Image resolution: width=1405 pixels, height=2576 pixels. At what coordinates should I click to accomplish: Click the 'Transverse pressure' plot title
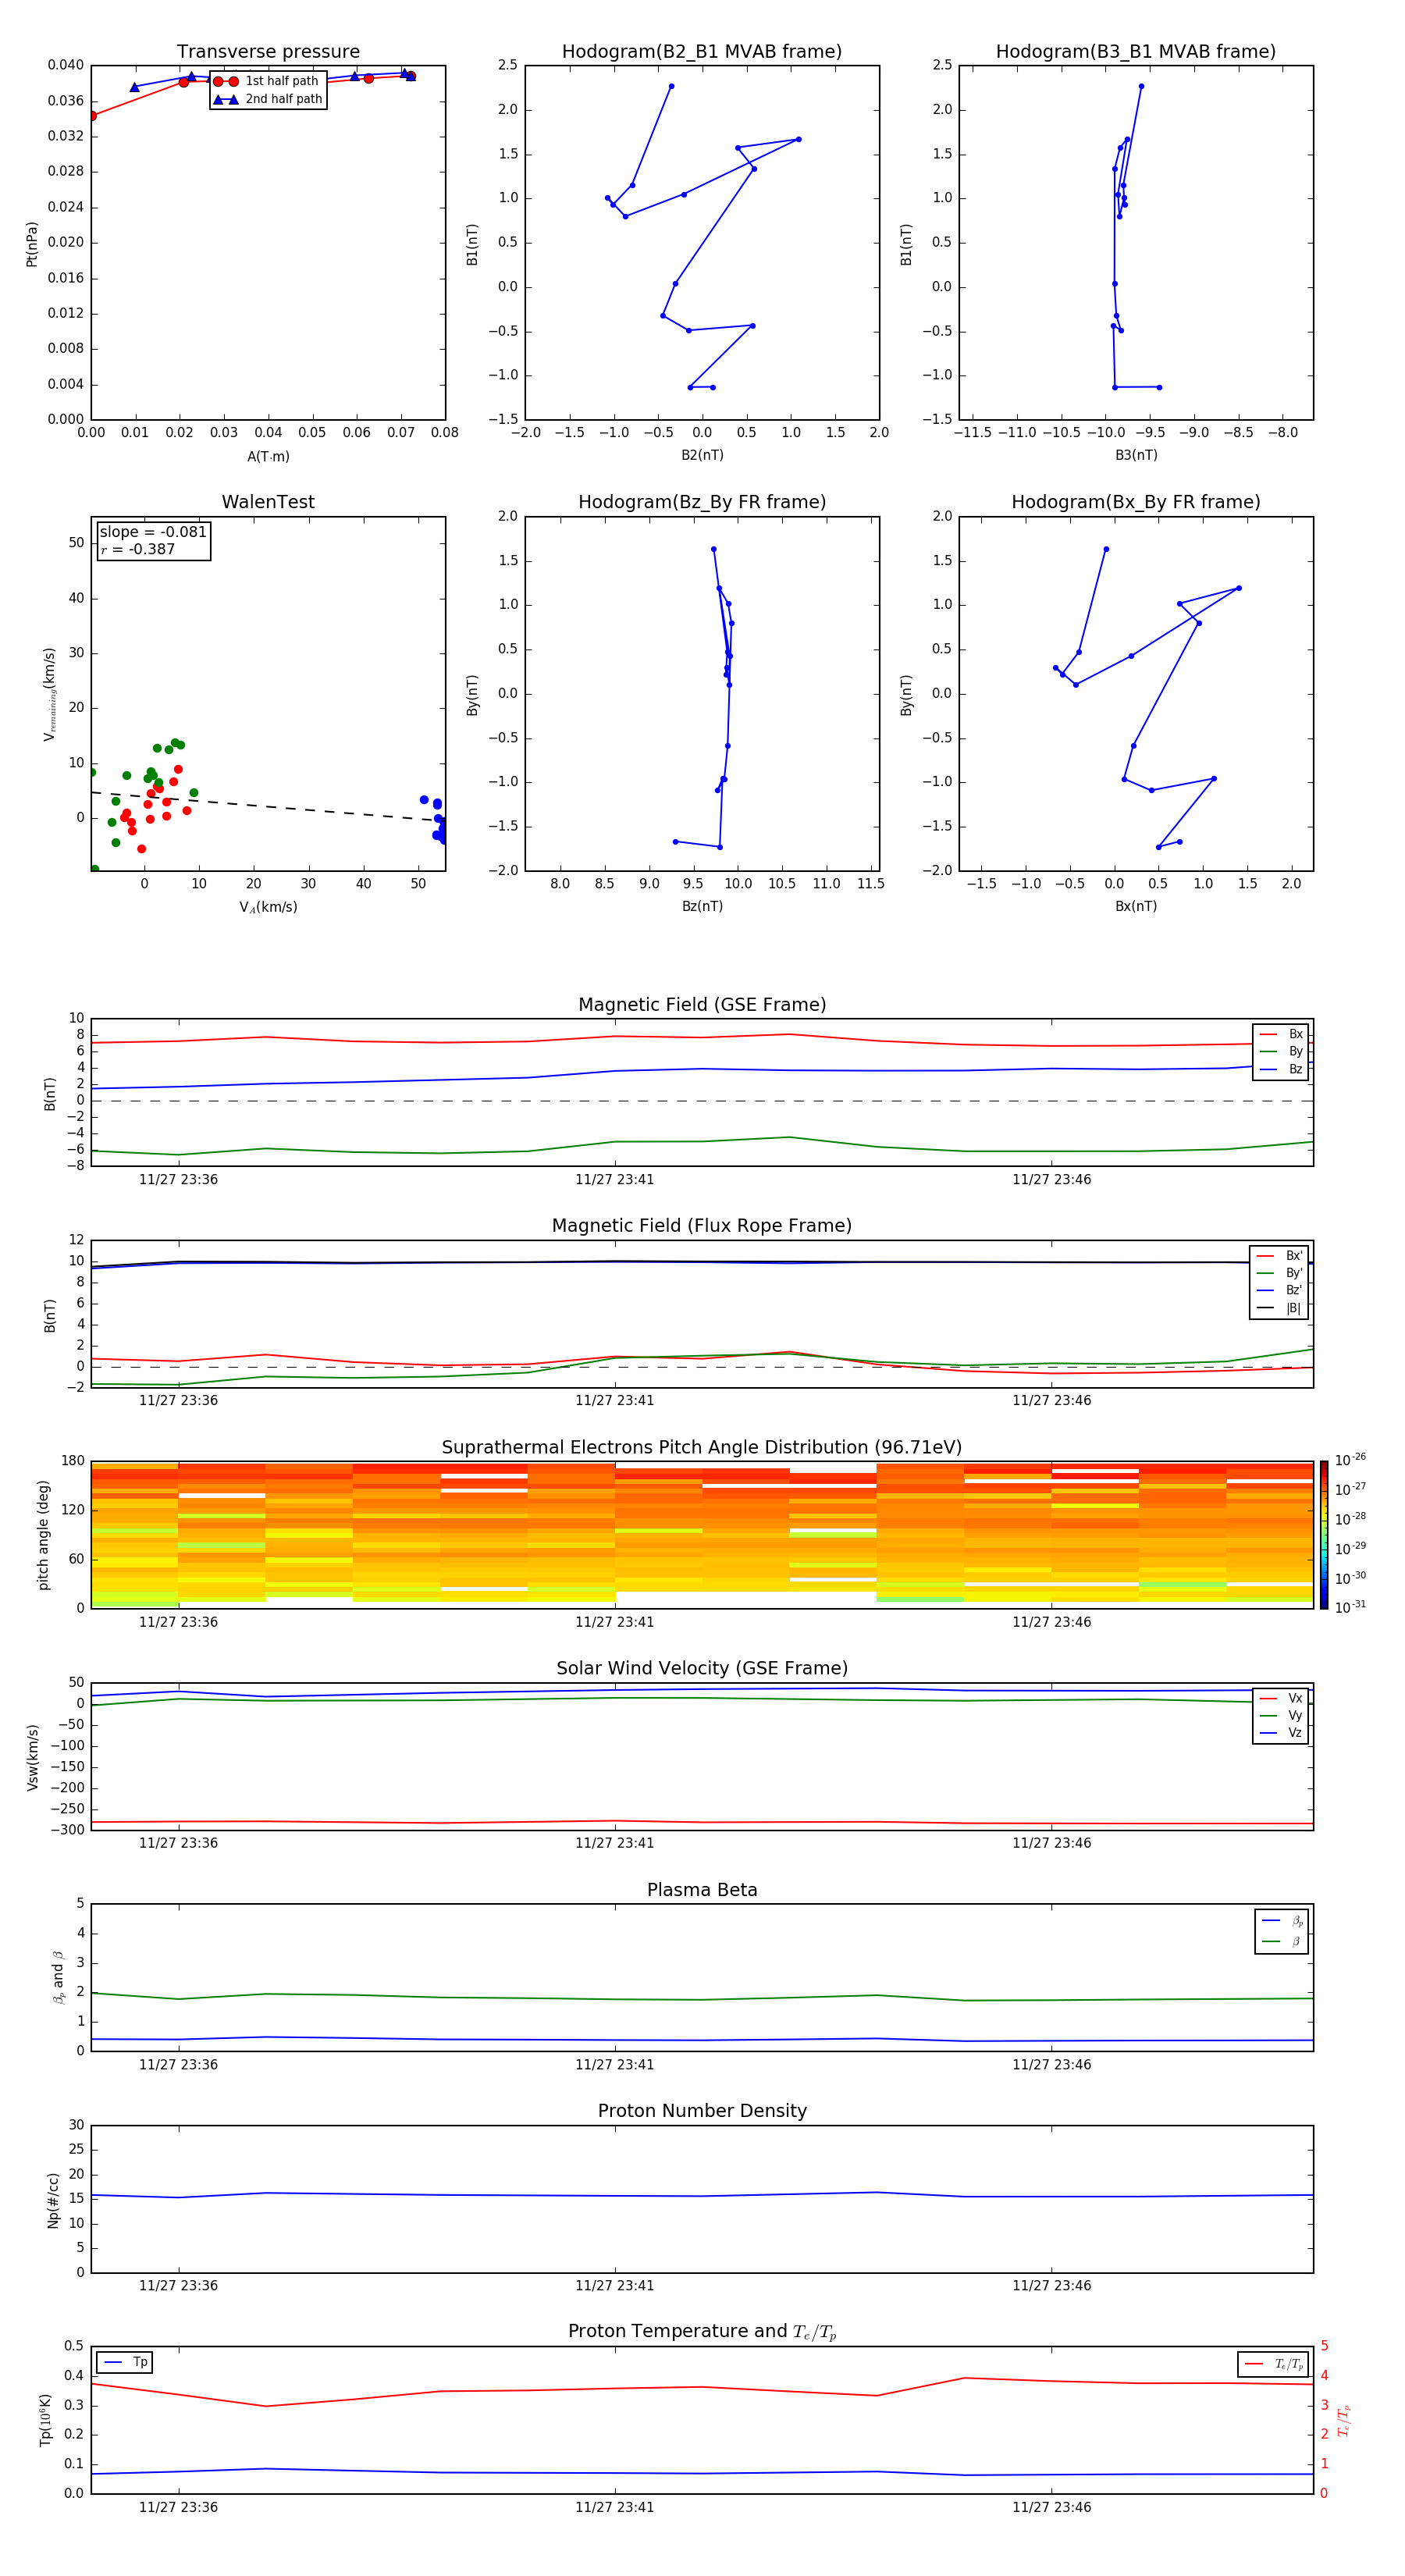click(268, 52)
